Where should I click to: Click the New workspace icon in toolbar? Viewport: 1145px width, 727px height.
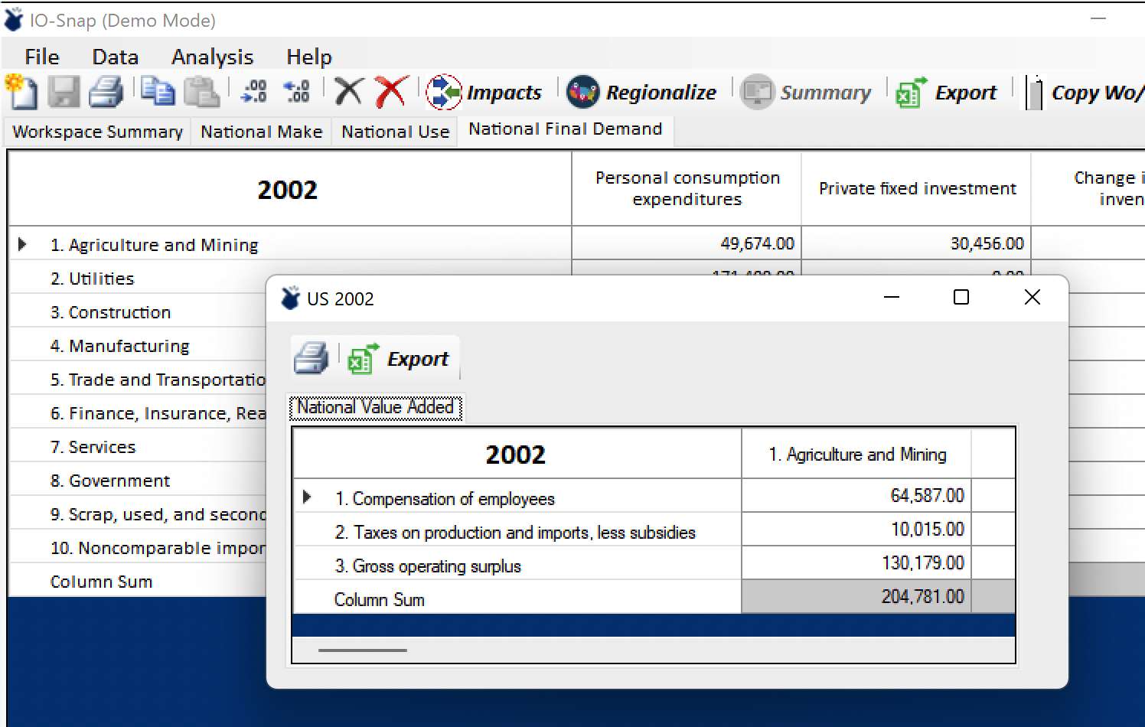point(21,92)
